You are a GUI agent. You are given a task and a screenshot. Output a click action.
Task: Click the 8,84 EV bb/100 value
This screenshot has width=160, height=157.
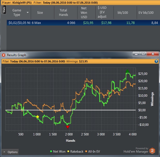155,23
